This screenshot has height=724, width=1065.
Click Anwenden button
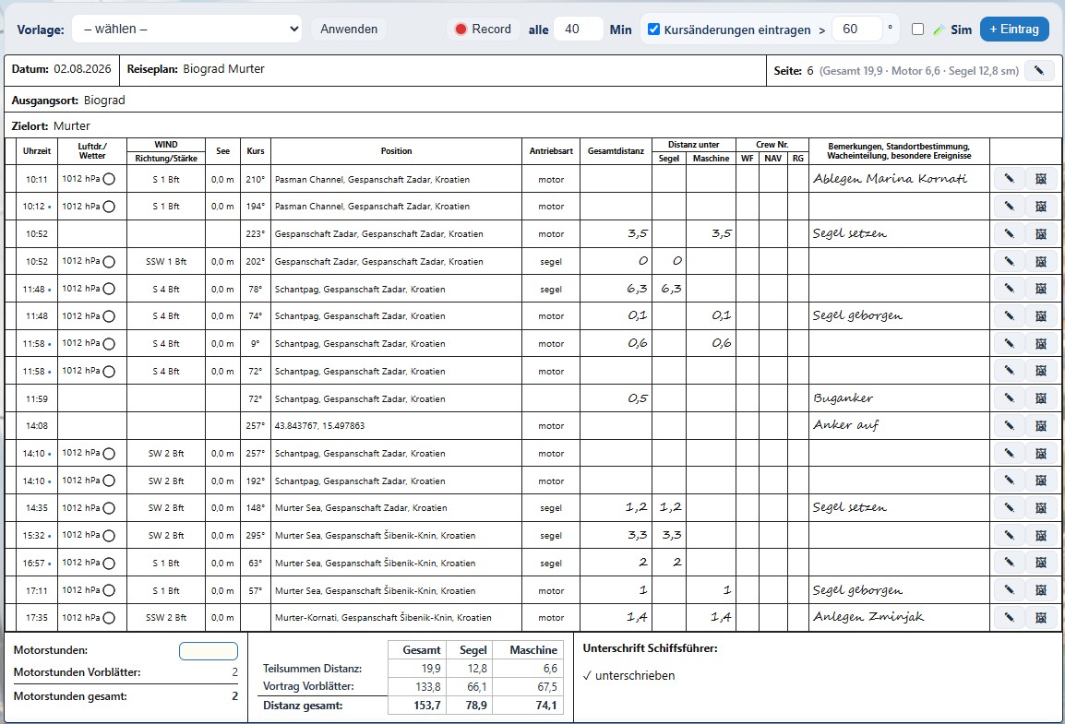tap(349, 30)
